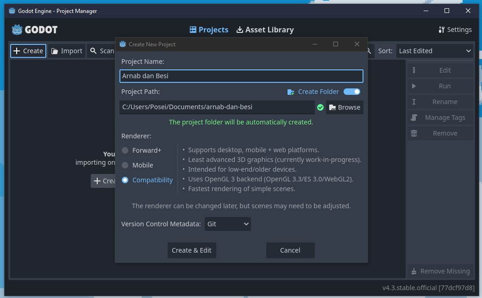Select the Mobile renderer option
Screen dimensions: 482x298
pyautogui.click(x=138, y=165)
